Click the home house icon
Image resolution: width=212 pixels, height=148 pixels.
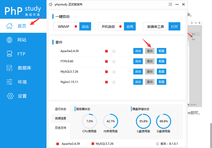click(9, 26)
